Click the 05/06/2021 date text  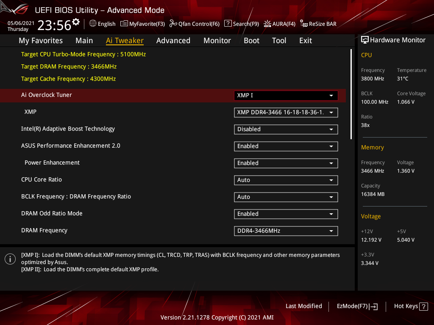tap(21, 23)
